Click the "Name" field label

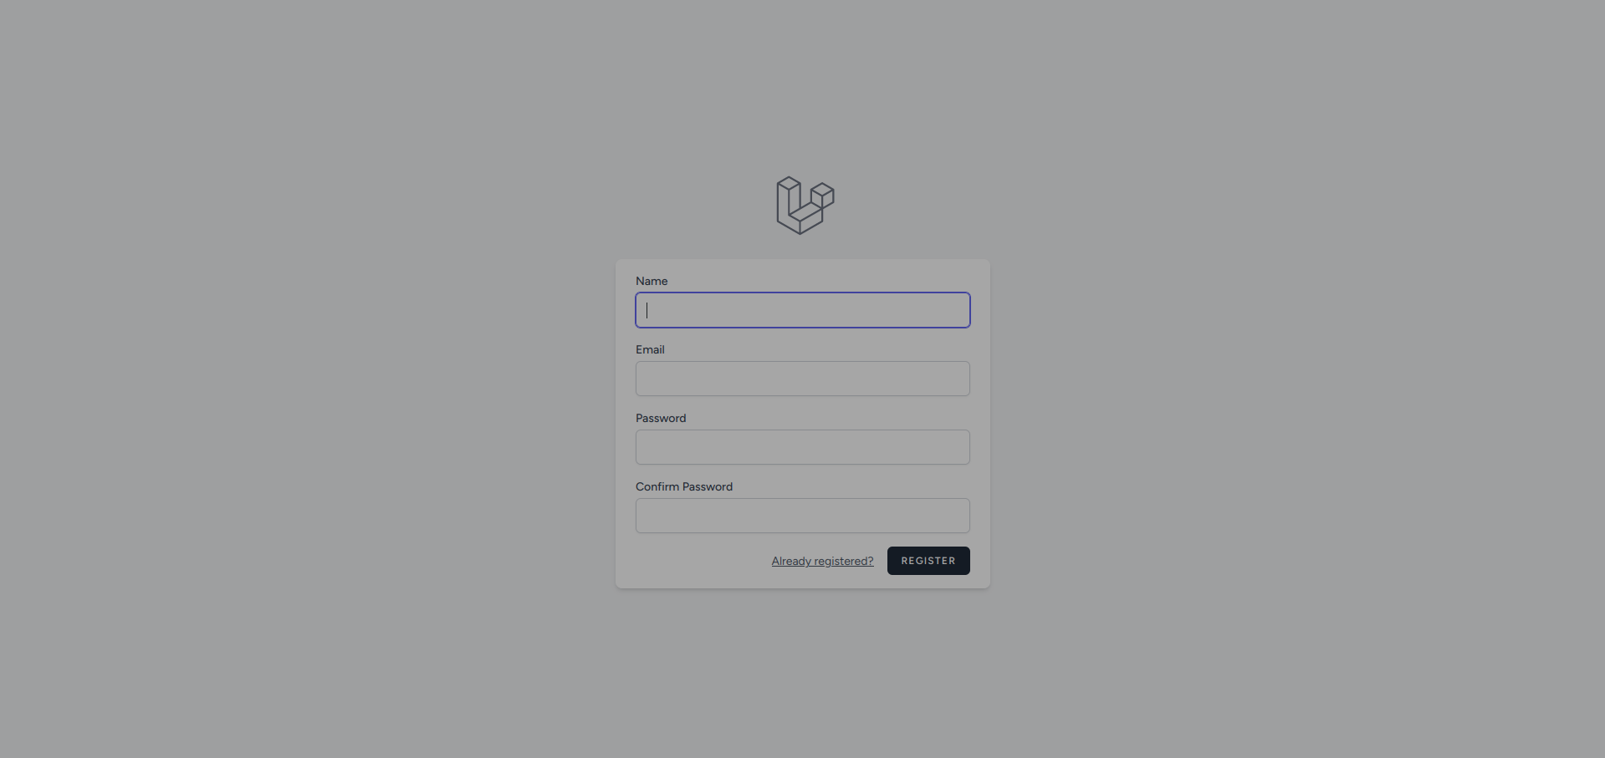point(652,281)
